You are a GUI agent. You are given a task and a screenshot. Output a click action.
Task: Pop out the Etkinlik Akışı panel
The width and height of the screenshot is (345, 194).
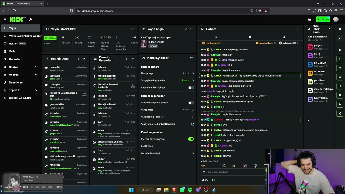84,59
